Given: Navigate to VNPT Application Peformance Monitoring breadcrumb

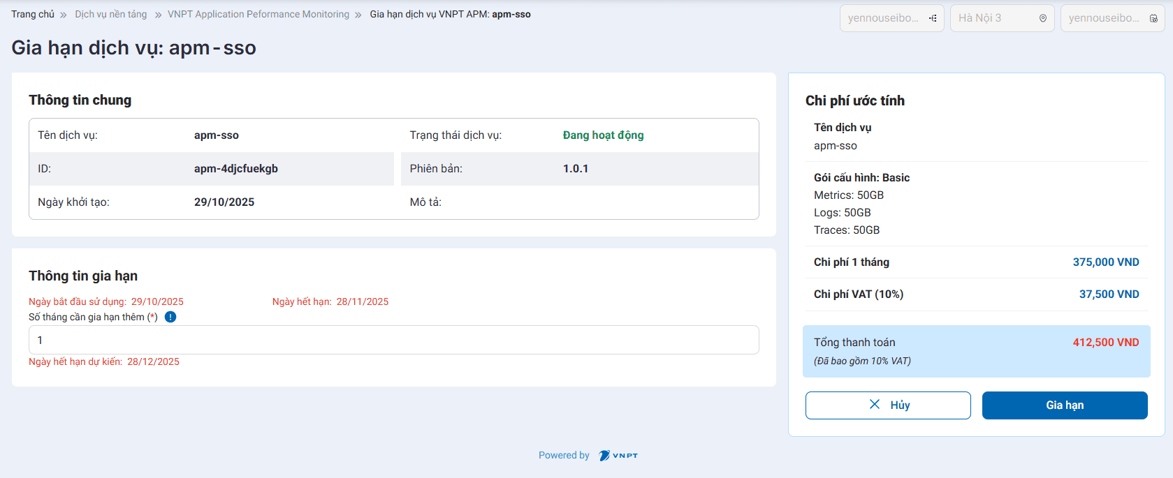Looking at the screenshot, I should pos(258,14).
